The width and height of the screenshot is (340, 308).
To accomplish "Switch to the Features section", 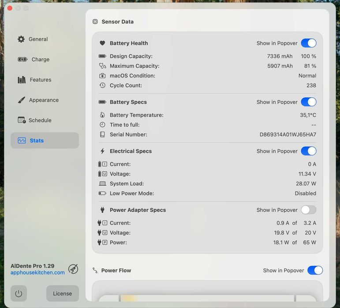I will pyautogui.click(x=45, y=80).
